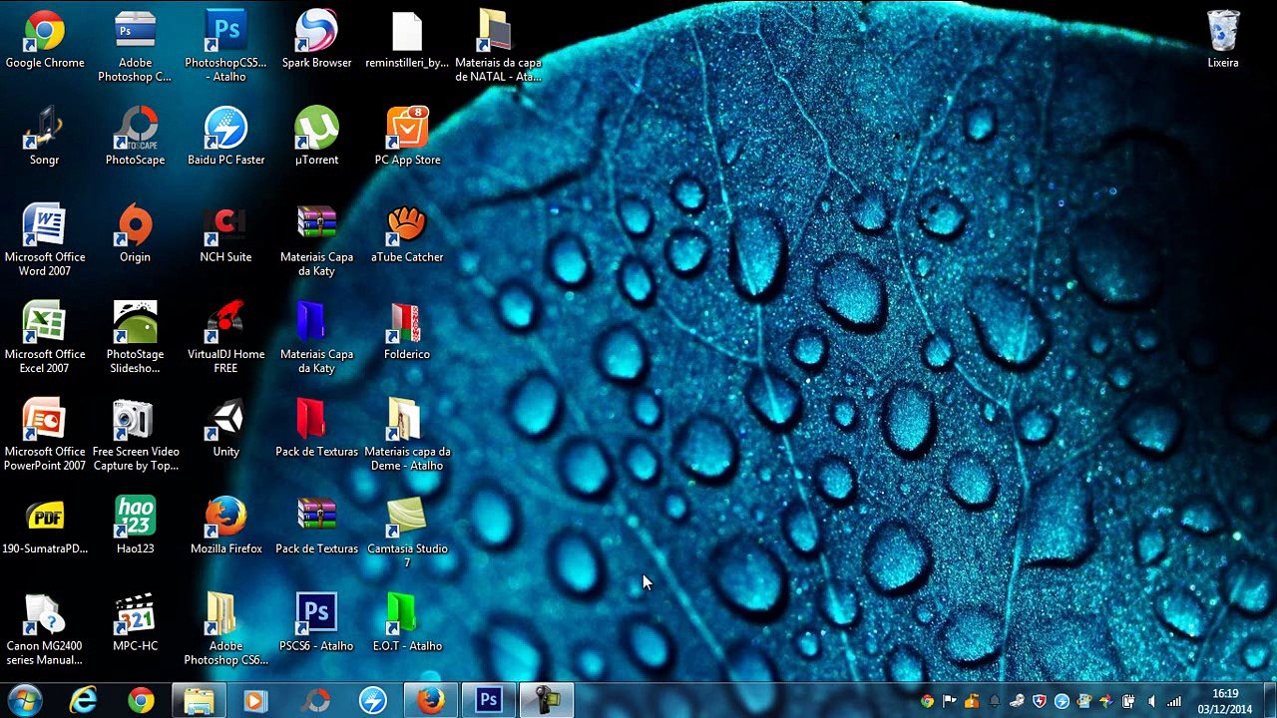Select the PhotoScape desktop shortcut
Image resolution: width=1277 pixels, height=718 pixels.
[x=135, y=137]
